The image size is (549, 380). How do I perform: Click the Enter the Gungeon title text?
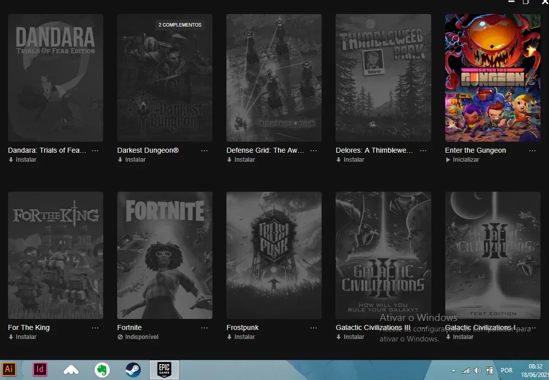click(475, 151)
